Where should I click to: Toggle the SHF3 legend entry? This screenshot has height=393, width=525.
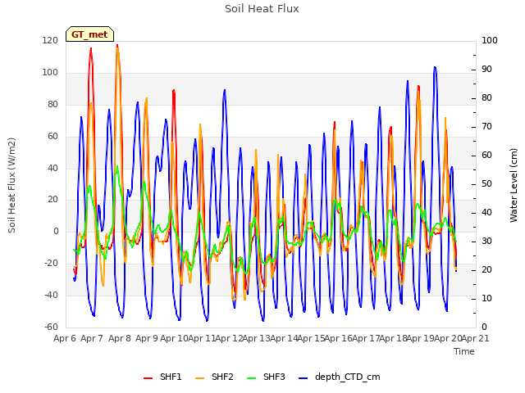point(266,377)
